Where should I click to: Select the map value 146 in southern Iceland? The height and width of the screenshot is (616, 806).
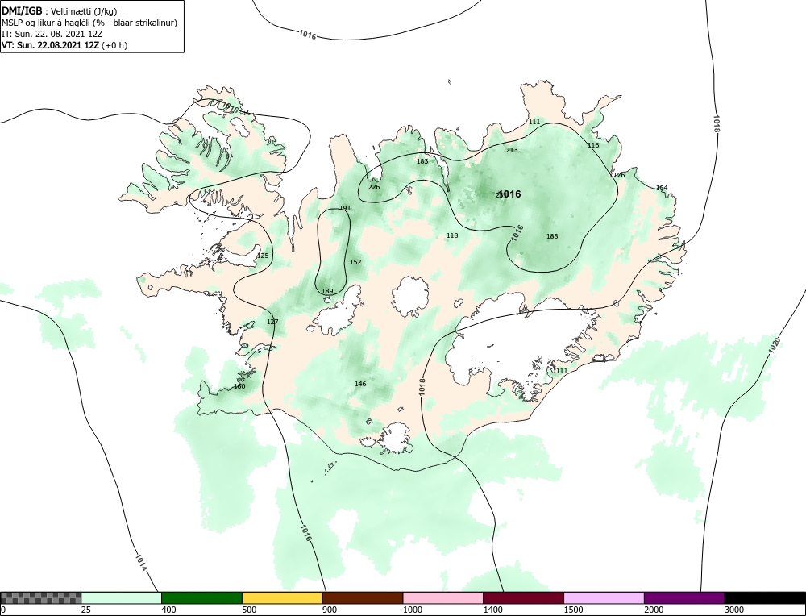360,384
